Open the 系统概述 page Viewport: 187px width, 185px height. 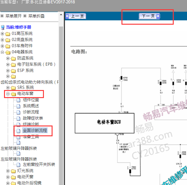[31, 106]
